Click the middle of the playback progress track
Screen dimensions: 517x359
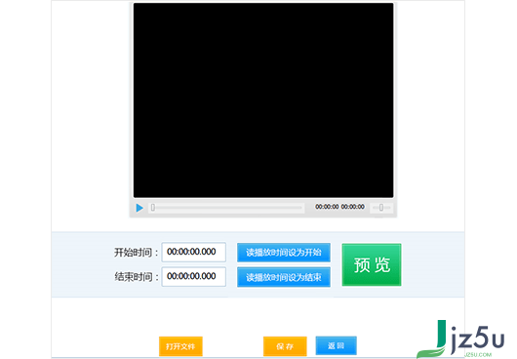pyautogui.click(x=226, y=208)
